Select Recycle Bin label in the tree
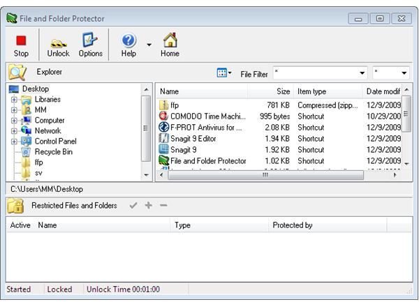 (54, 152)
